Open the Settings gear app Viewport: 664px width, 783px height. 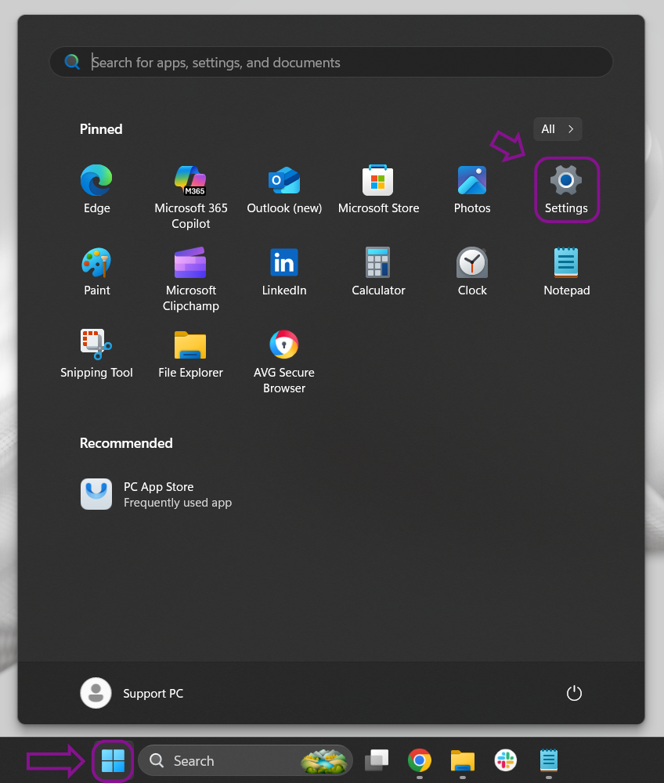(x=566, y=189)
